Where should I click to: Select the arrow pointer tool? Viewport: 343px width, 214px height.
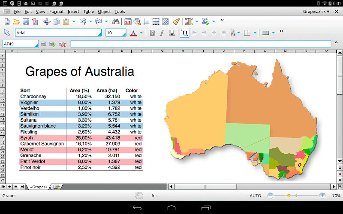point(7,33)
